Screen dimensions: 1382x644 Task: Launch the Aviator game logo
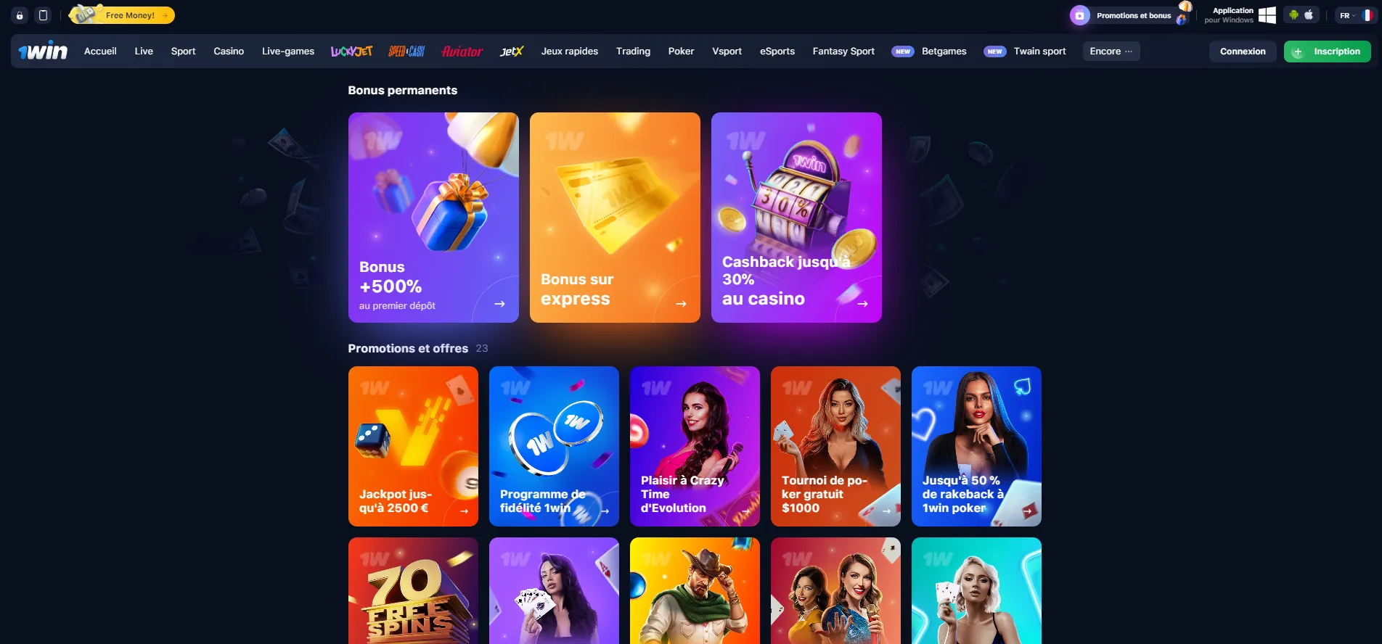tap(462, 51)
